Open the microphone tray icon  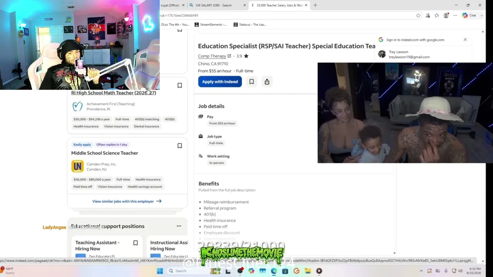point(446,271)
